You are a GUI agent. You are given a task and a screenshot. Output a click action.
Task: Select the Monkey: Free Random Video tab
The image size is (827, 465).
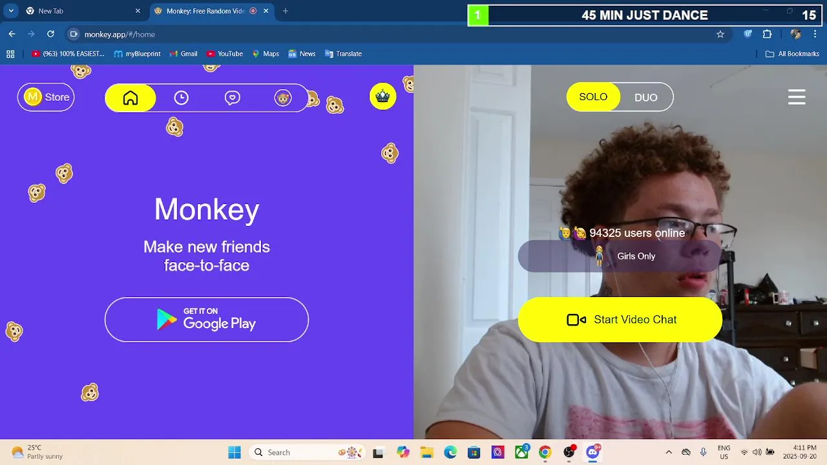tap(211, 11)
